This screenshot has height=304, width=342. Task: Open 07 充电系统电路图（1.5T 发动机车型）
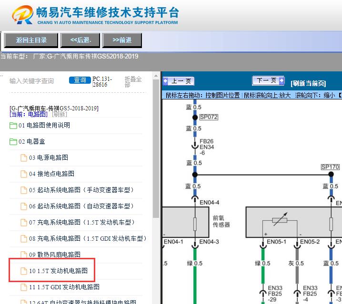tap(82, 222)
